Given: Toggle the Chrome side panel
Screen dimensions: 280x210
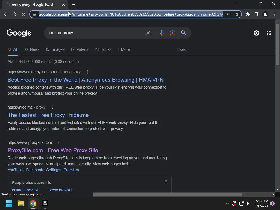Looking at the screenshot, I should click(256, 14).
